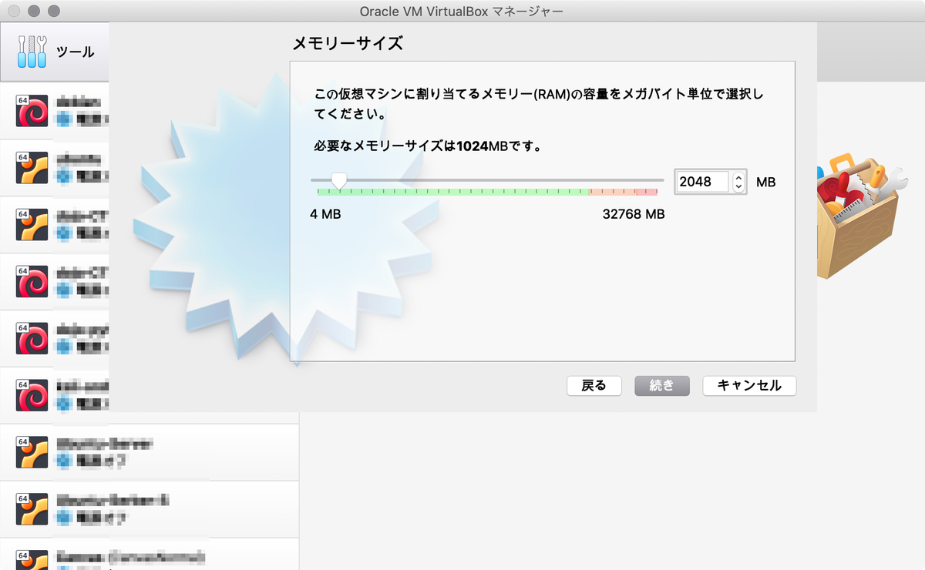Go back with the 戻る button
The image size is (925, 570).
pos(594,386)
